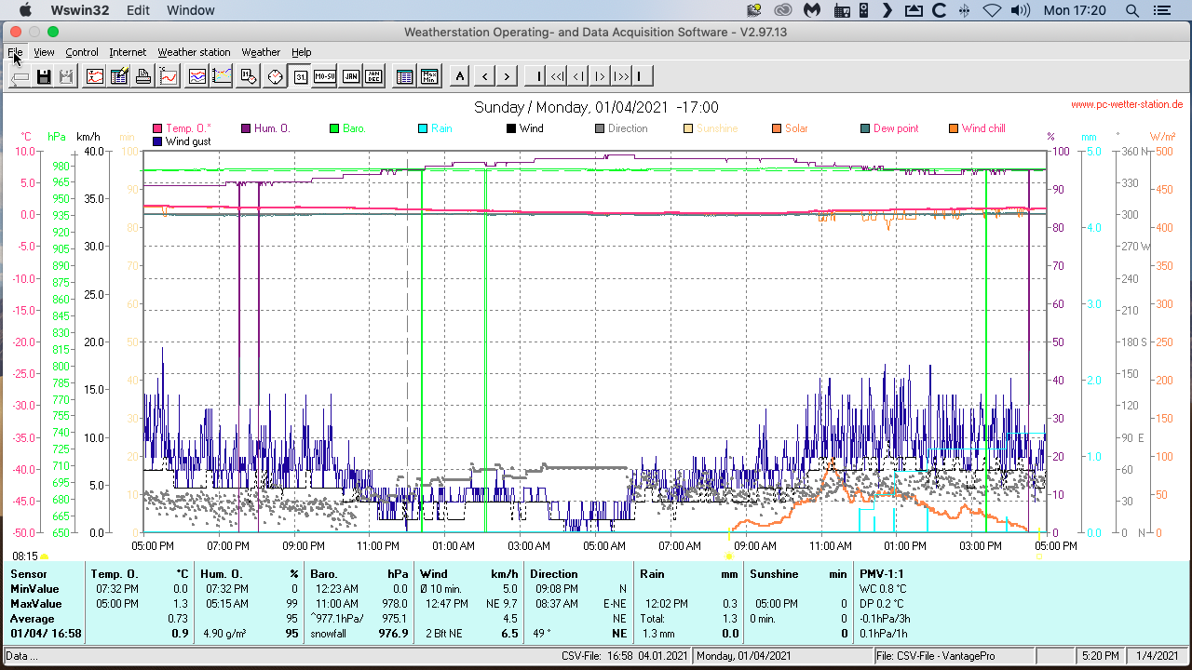Click the printer icon in toolbar
The height and width of the screenshot is (670, 1192).
[143, 76]
